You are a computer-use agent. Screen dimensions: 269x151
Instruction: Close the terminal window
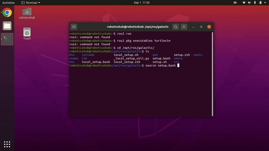pyautogui.click(x=209, y=27)
